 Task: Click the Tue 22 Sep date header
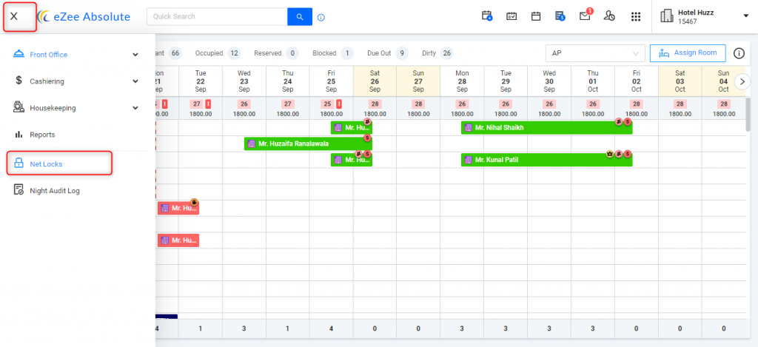[x=201, y=81]
